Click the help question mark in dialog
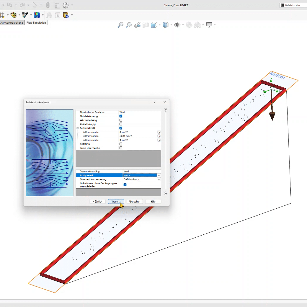 tap(155, 102)
